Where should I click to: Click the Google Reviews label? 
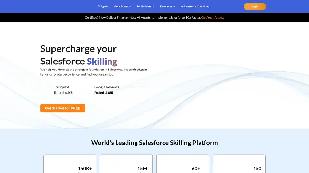click(107, 87)
